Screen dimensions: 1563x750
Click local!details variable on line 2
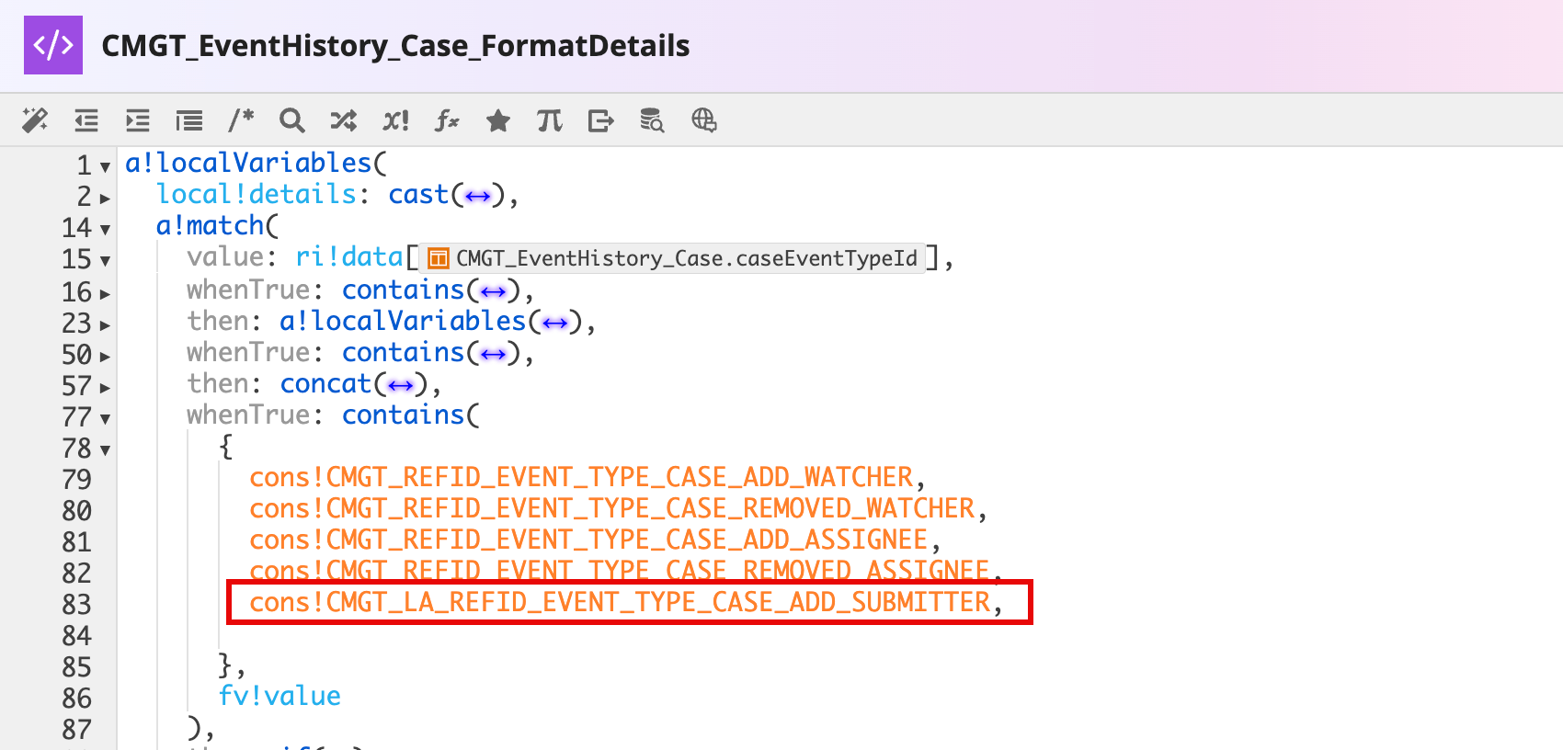[x=257, y=194]
